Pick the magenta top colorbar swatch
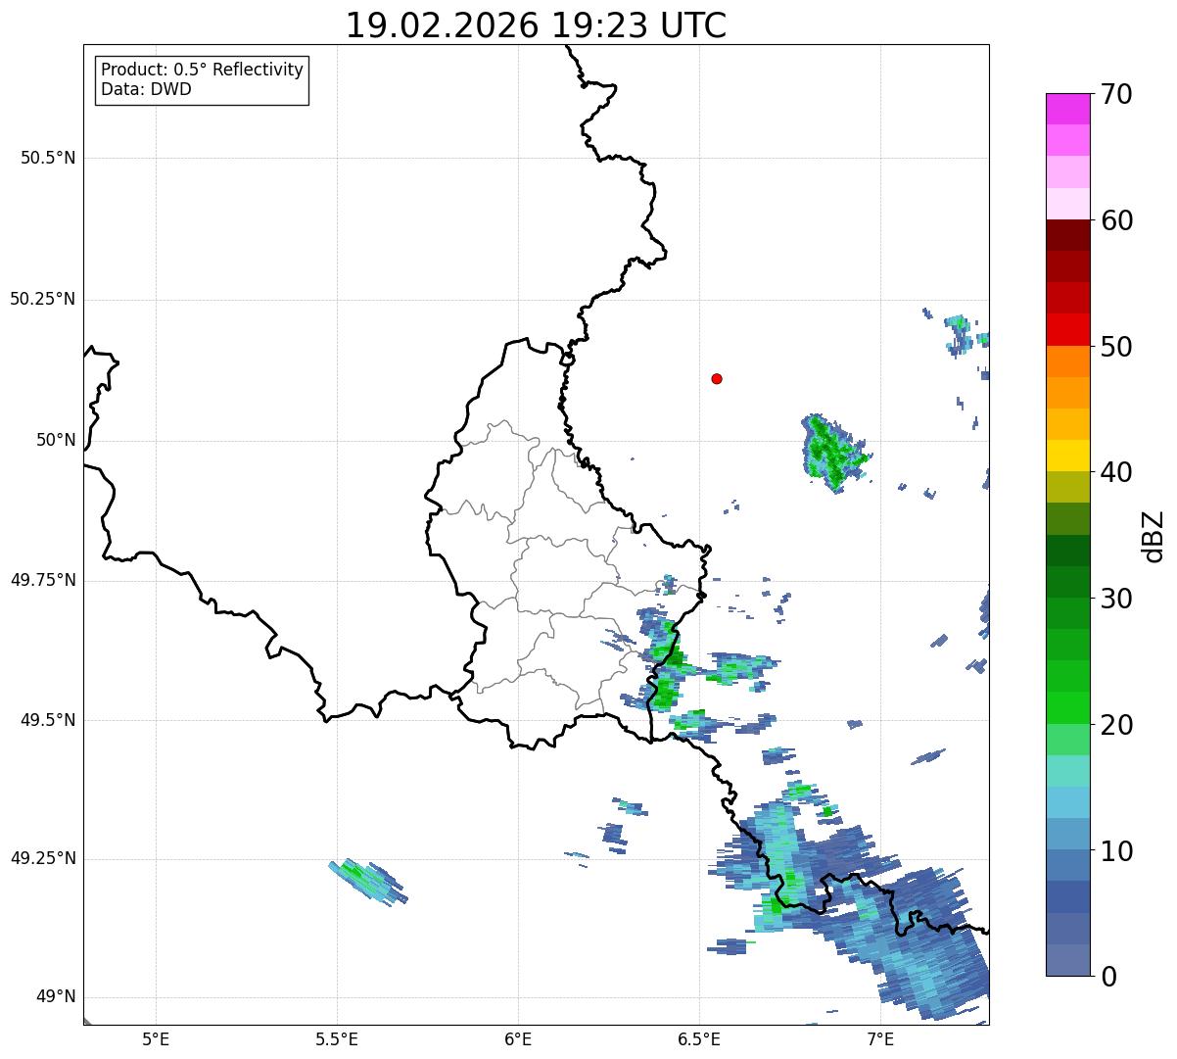This screenshot has width=1177, height=1059. (1068, 109)
